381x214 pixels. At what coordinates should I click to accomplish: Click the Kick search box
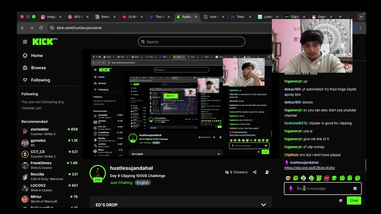click(191, 42)
